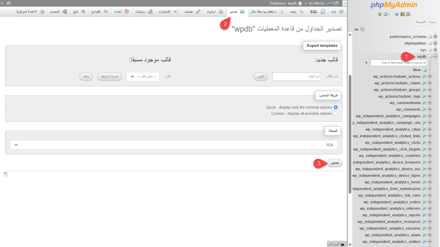Click the log out door icon
The width and height of the screenshot is (440, 247).
coord(402,14)
